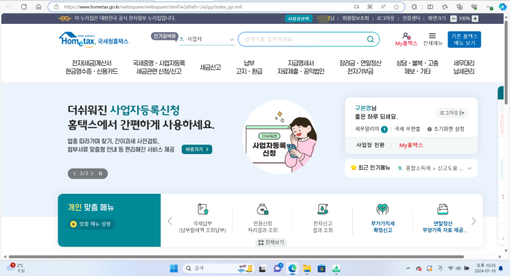Click the 사업자등록 신청 banner illustration

point(281,137)
